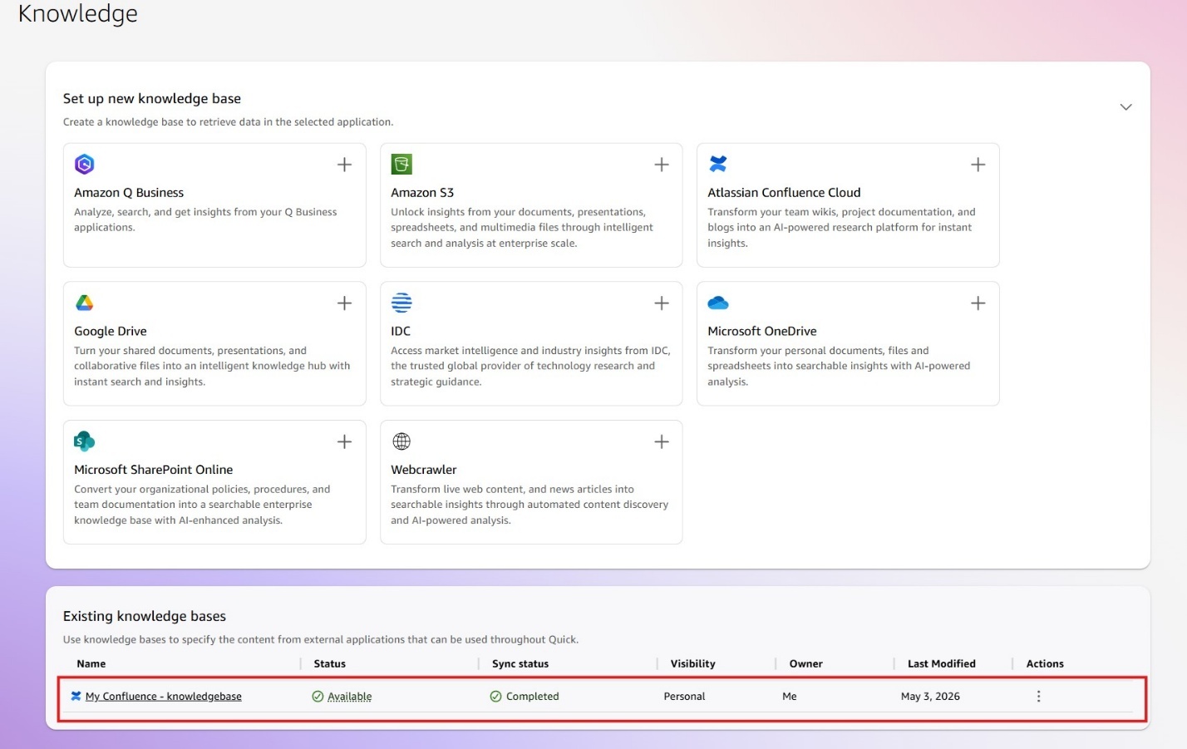The width and height of the screenshot is (1187, 749).
Task: Click the green Available status check icon
Action: pos(318,697)
